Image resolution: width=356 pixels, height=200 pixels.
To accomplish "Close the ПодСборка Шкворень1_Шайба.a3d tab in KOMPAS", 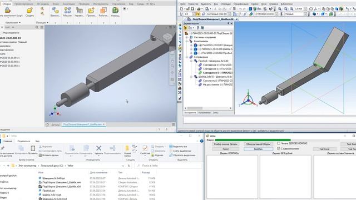I will click(x=236, y=19).
